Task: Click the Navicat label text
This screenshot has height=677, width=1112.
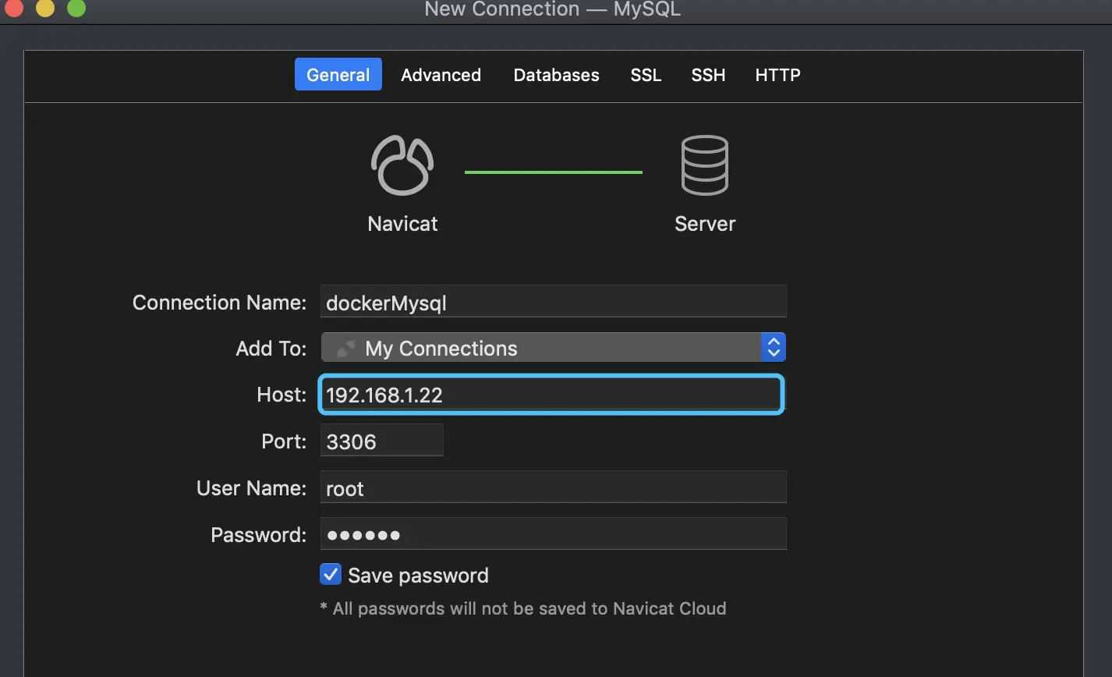Action: (402, 224)
